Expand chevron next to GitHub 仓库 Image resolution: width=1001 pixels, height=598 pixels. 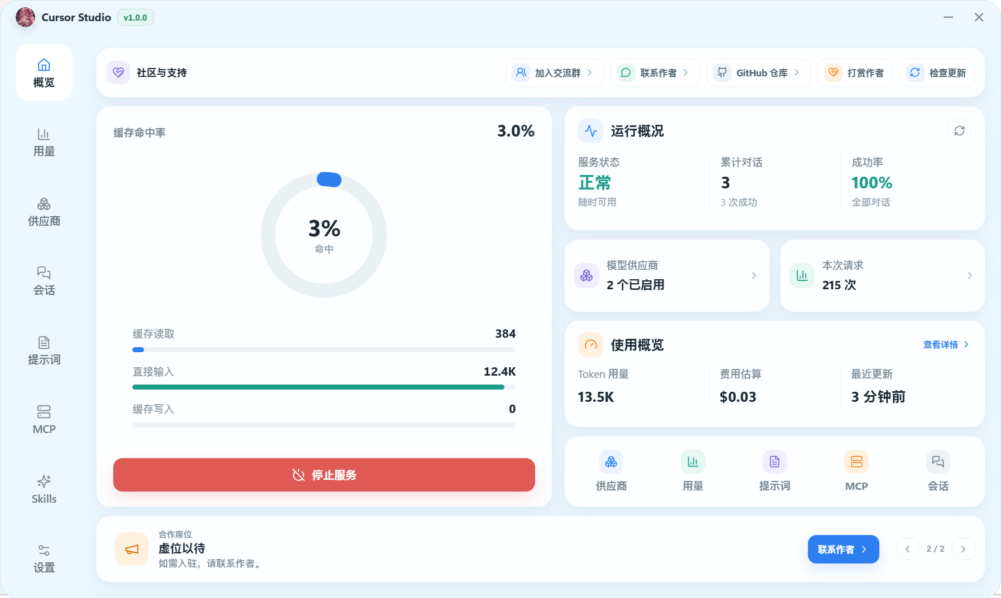pyautogui.click(x=797, y=72)
